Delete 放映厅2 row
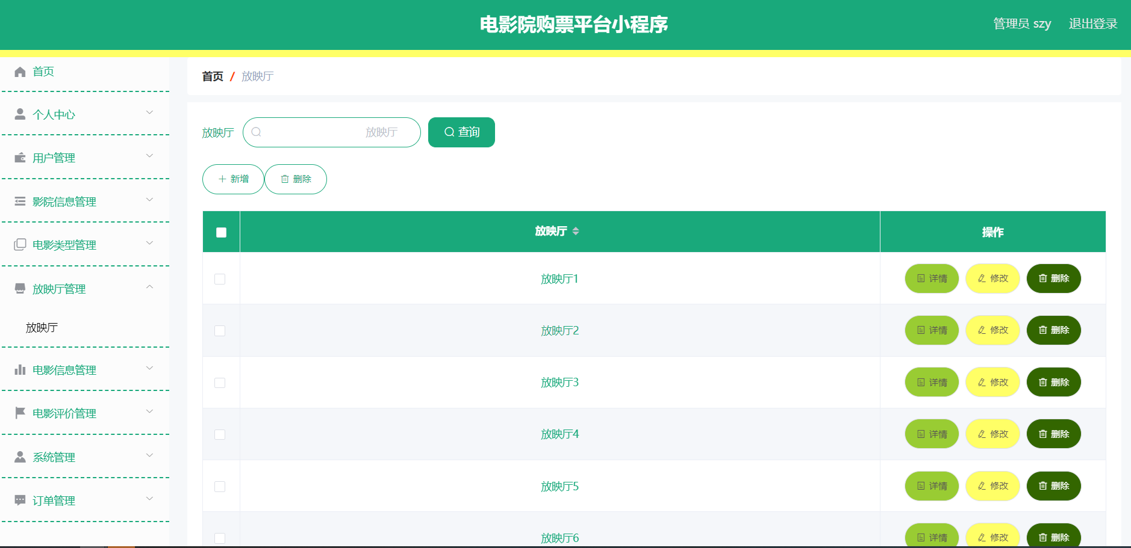 [1054, 330]
